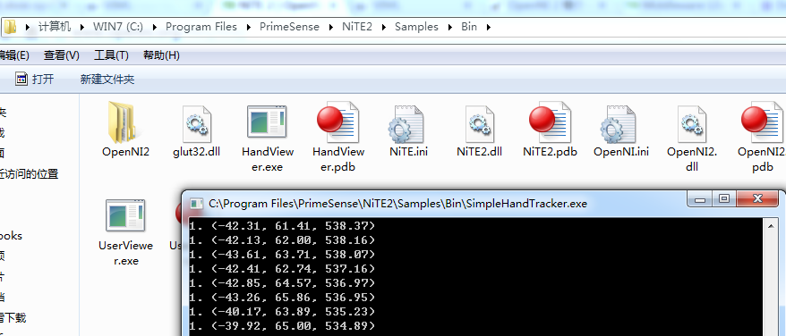Expand dropdown arrow after Program Files breadcrumb
The height and width of the screenshot is (336, 786).
click(x=249, y=27)
